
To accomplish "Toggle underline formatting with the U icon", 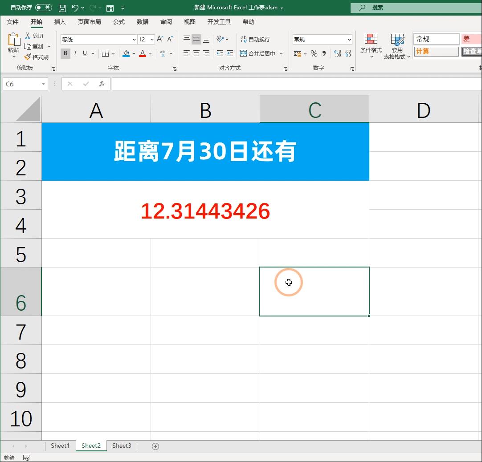I will pos(84,53).
